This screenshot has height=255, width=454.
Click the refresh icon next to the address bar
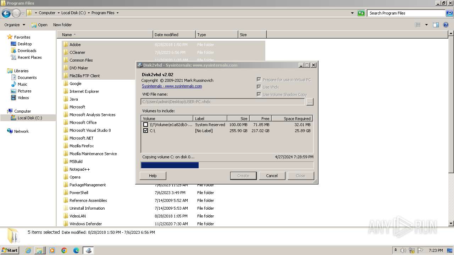point(361,13)
